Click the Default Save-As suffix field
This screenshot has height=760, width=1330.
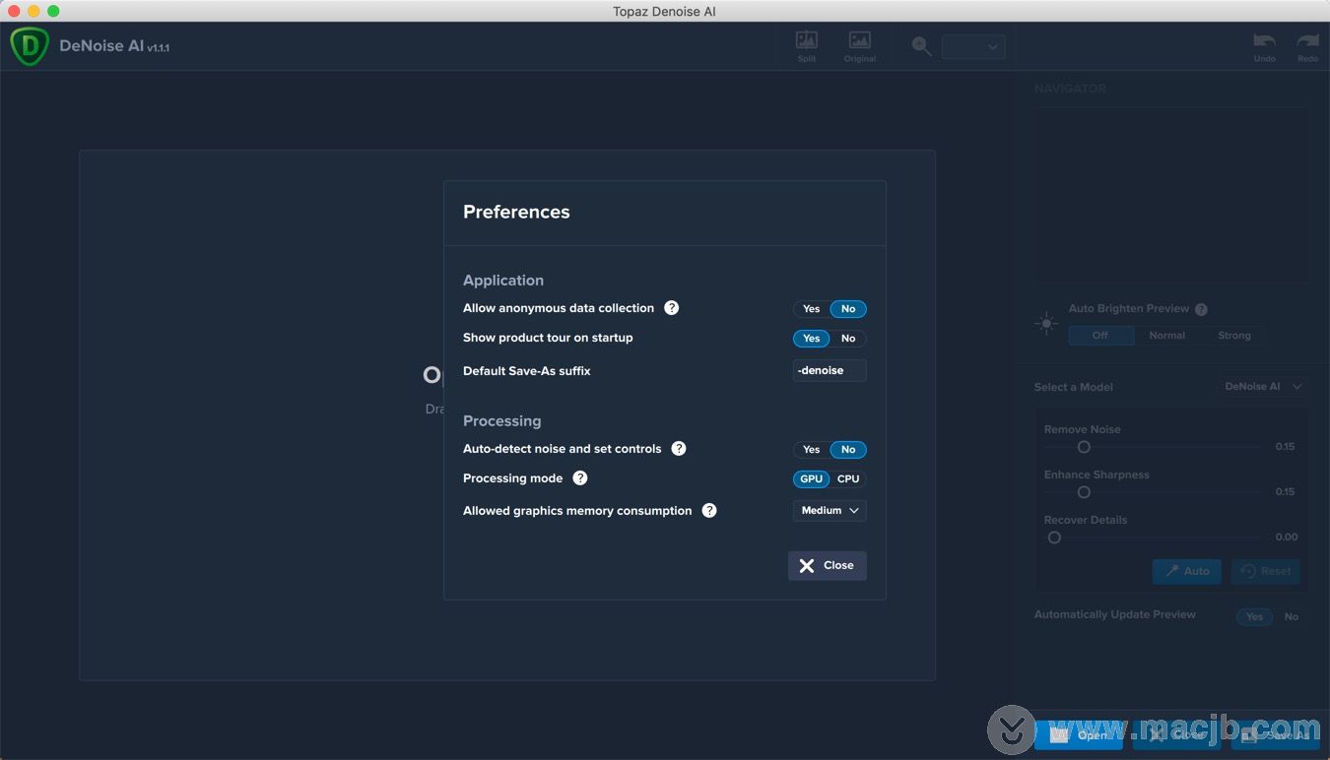click(x=830, y=371)
